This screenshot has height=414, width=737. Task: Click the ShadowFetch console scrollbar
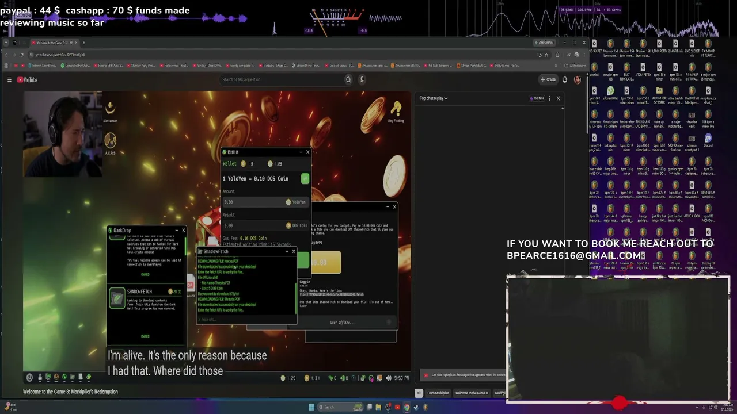click(x=297, y=298)
